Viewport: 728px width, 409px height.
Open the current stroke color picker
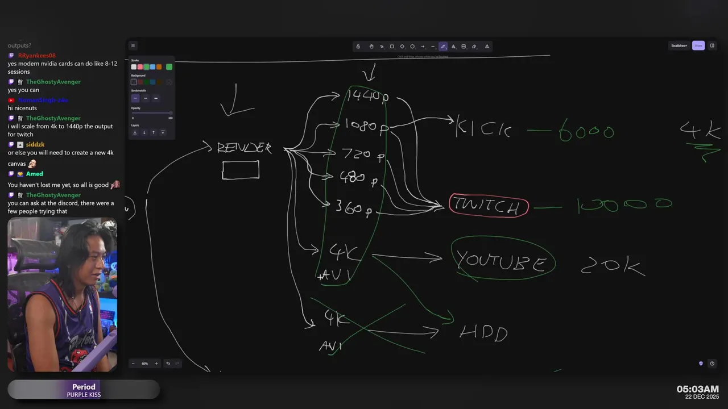click(169, 67)
